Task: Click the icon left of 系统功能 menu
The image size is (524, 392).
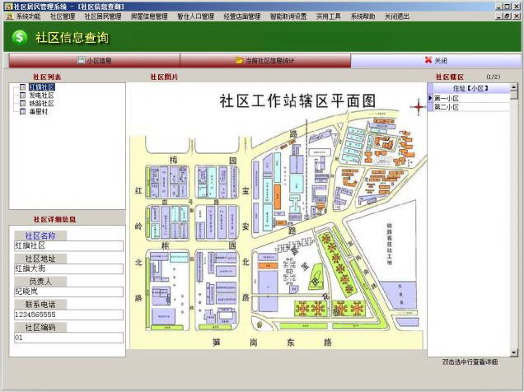Action: click(x=10, y=16)
